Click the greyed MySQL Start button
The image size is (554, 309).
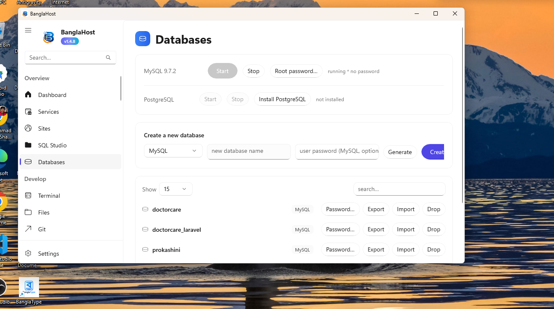pyautogui.click(x=222, y=71)
